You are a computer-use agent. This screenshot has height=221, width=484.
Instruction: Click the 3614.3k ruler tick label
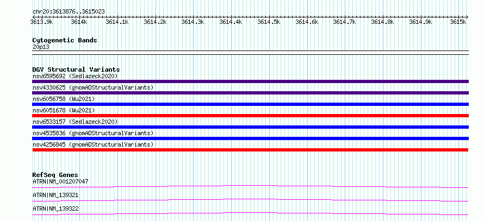tap(193, 22)
